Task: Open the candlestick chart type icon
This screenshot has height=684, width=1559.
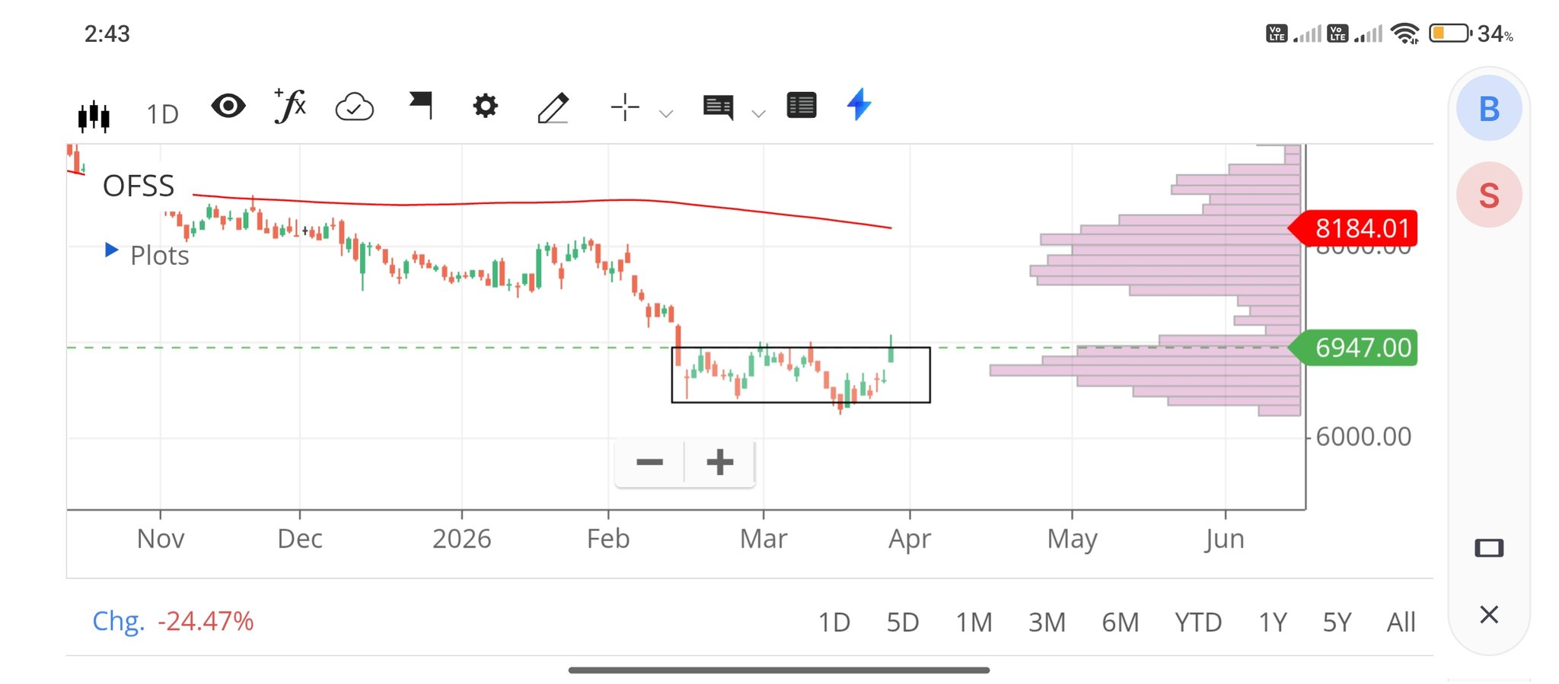Action: (x=94, y=115)
